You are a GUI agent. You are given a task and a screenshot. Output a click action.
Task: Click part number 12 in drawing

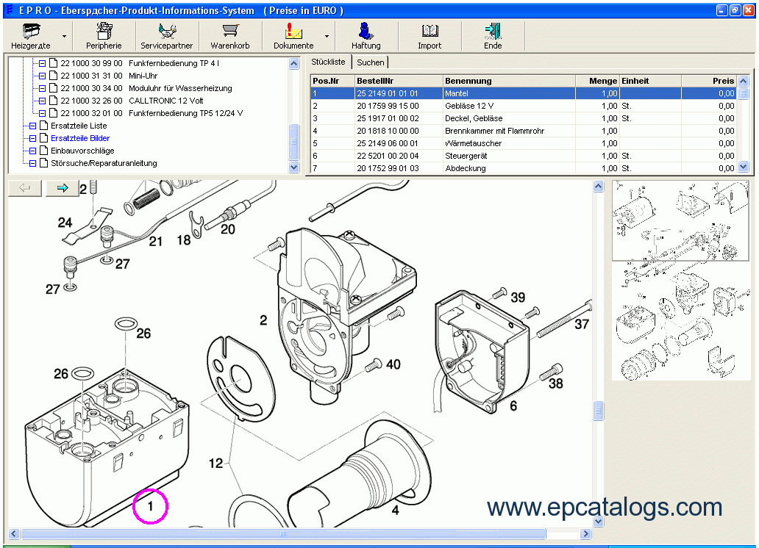click(216, 464)
